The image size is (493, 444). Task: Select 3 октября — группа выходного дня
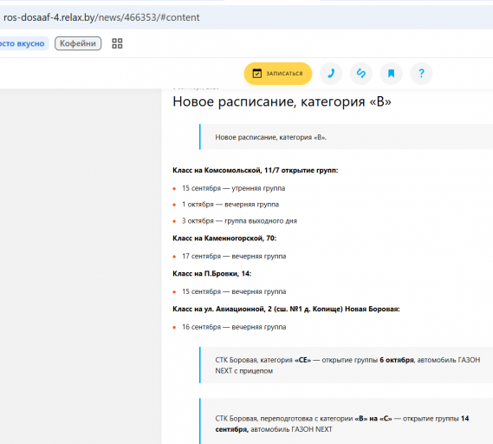coord(239,221)
